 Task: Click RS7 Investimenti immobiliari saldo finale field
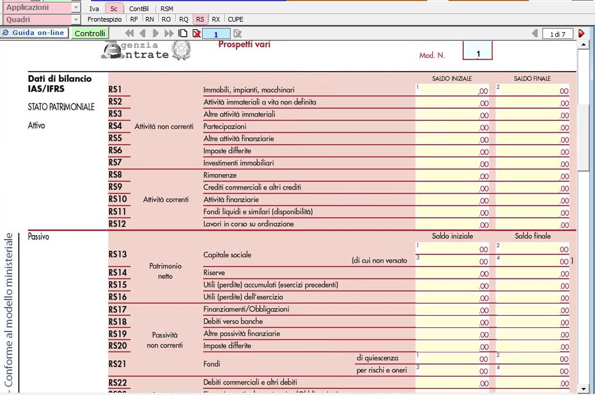click(x=533, y=163)
